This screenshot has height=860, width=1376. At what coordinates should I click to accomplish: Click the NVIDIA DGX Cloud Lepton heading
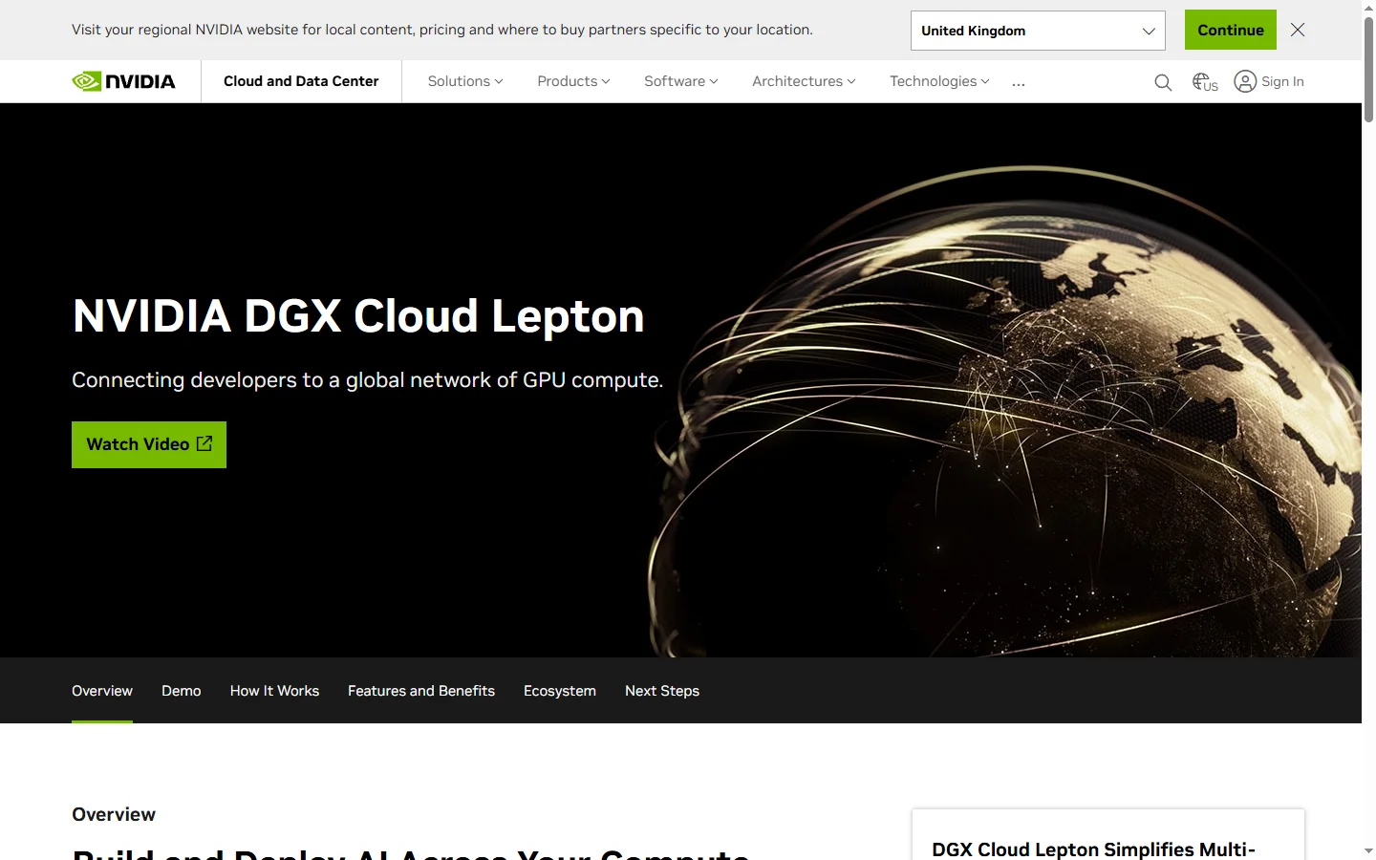click(358, 316)
